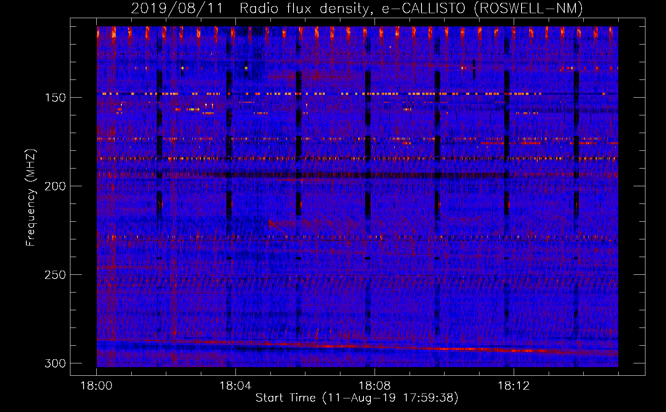Click the 18:08 time tick label
Screen dimensions: 666x412
375,386
